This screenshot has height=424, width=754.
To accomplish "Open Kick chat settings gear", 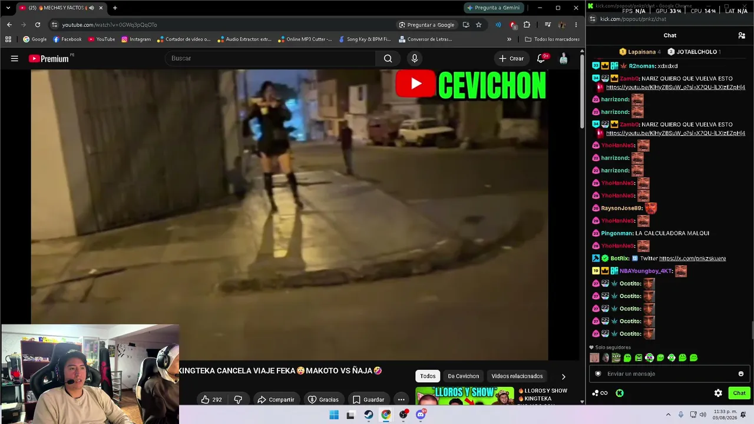I will tap(718, 393).
